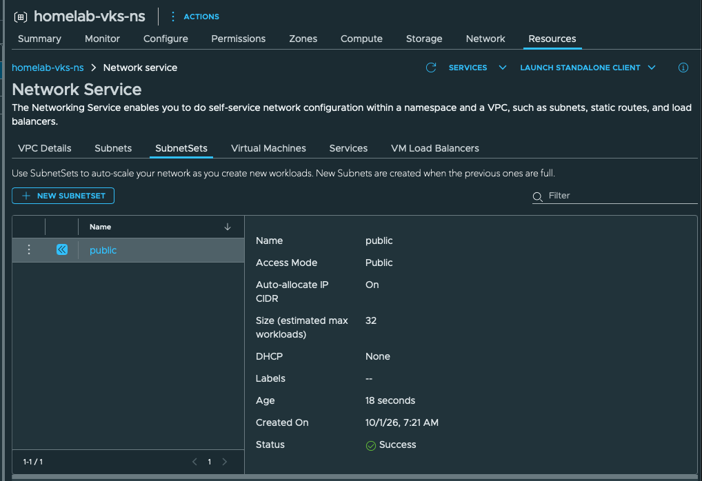Open the SERVICES dropdown

(477, 68)
